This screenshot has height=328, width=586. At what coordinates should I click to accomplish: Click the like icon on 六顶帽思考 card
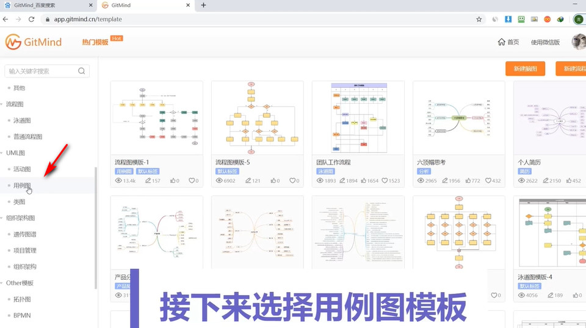468,180
